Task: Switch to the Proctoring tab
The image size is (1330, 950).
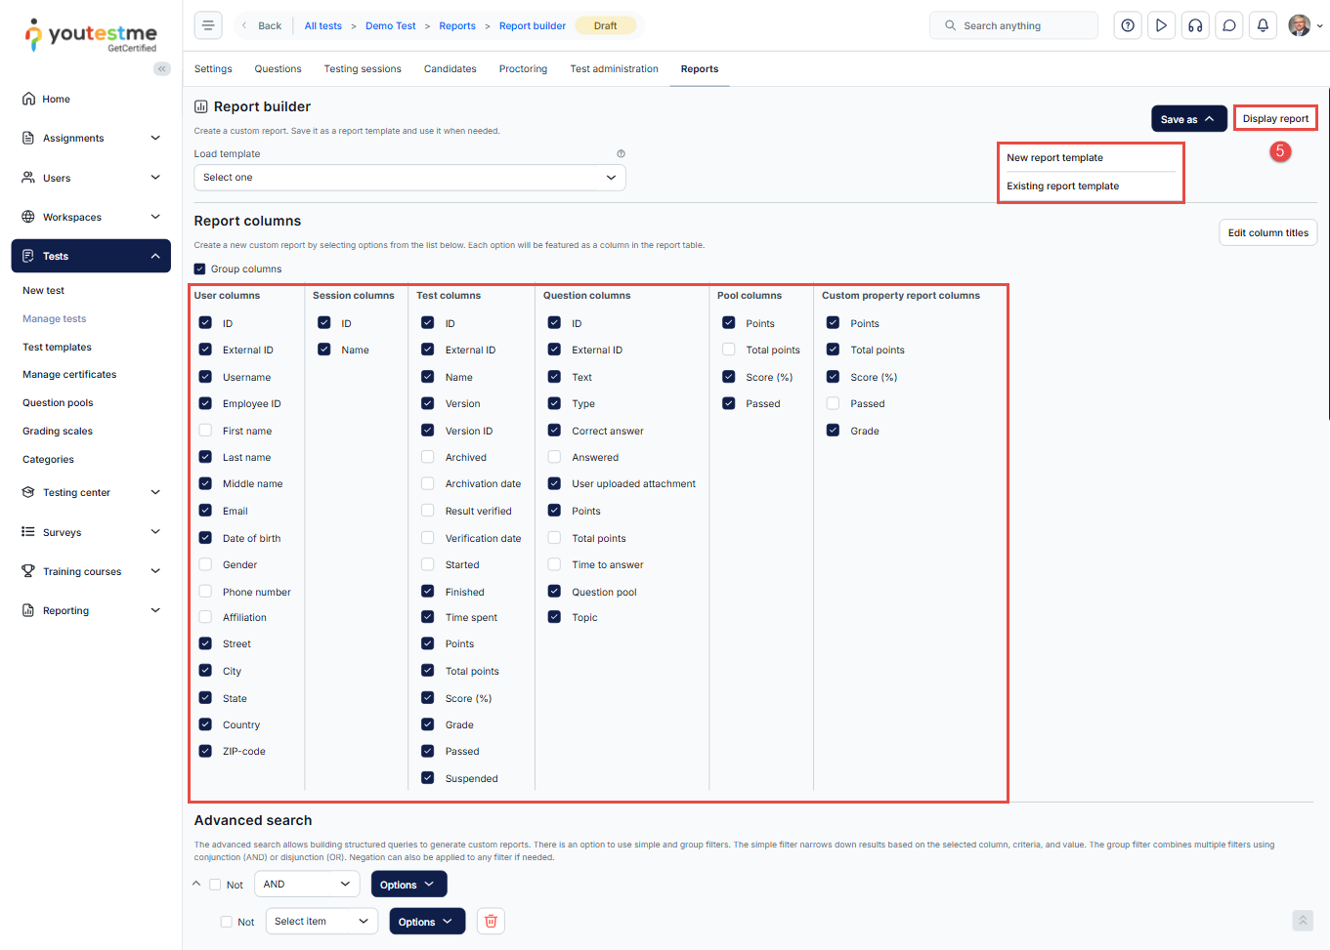Action: click(x=523, y=69)
